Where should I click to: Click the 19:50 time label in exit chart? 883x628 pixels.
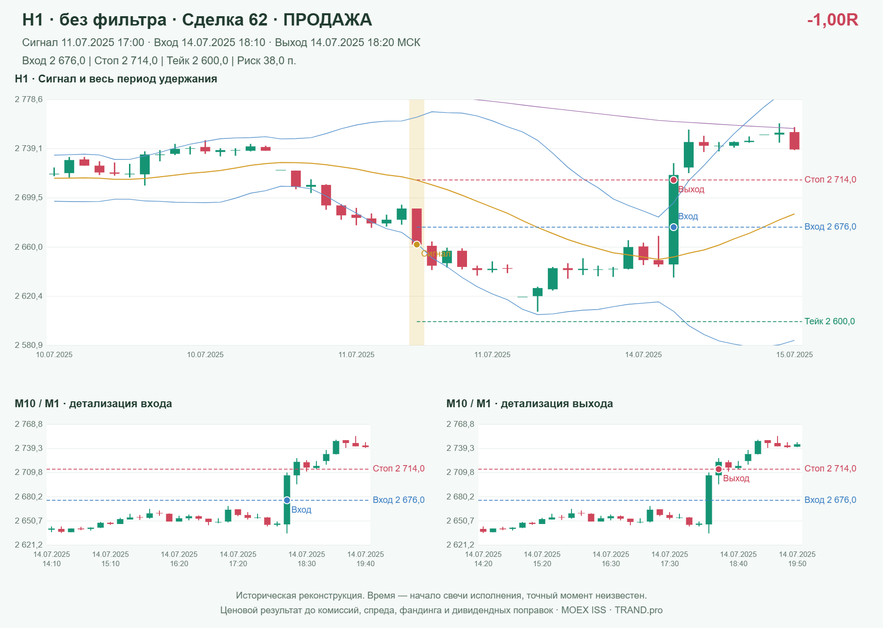[797, 564]
